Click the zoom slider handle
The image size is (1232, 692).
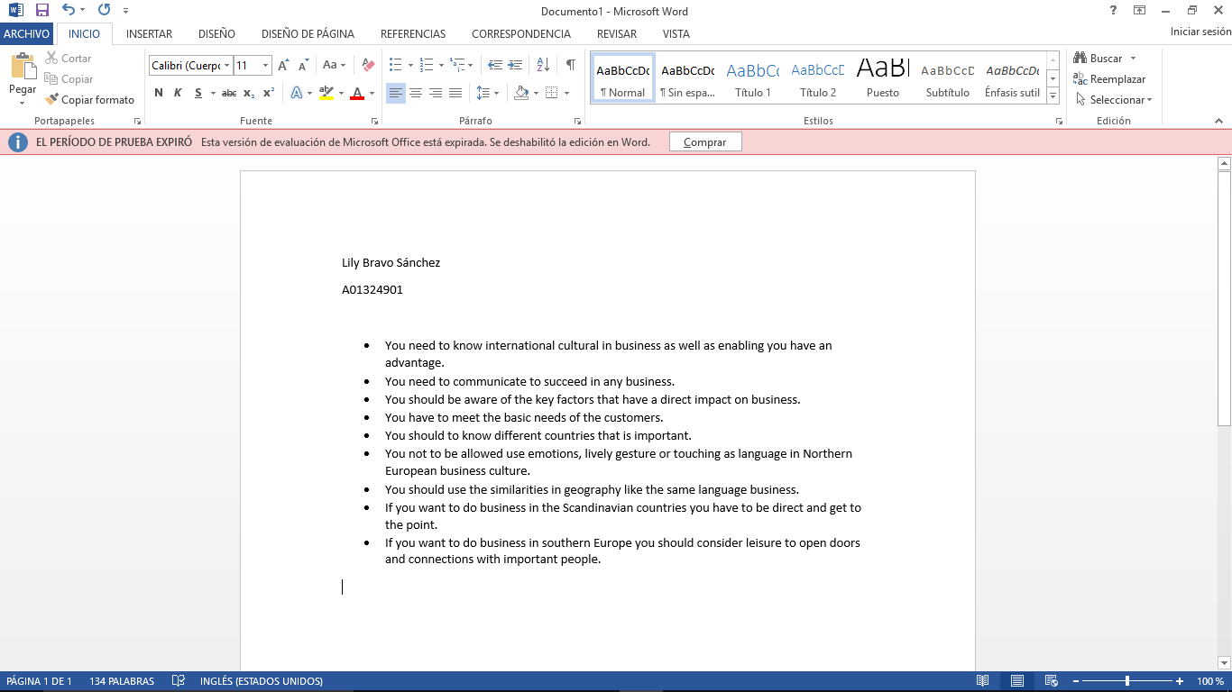coord(1127,681)
